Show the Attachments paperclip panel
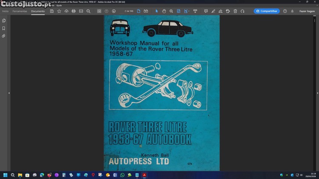 4,36
